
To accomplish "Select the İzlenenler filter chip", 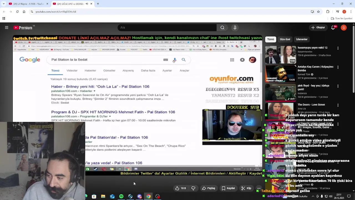I will (x=302, y=39).
